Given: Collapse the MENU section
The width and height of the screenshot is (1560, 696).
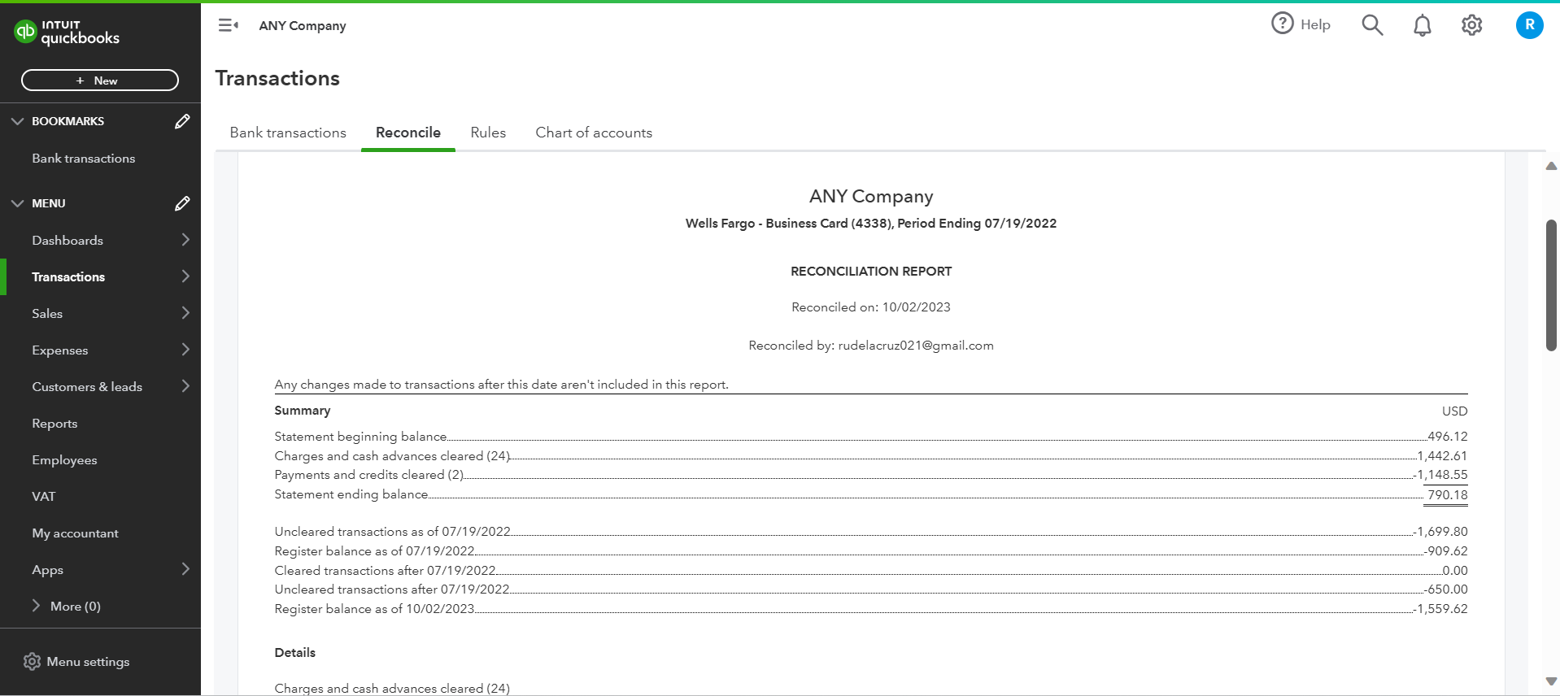Looking at the screenshot, I should pos(17,203).
